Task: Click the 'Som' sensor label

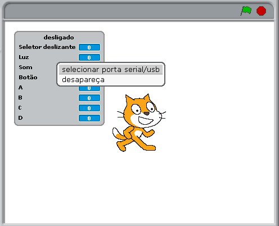Action: (25, 67)
